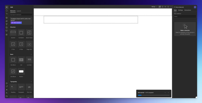
Task: Open the Apps grid icon
Action: coord(7,35)
